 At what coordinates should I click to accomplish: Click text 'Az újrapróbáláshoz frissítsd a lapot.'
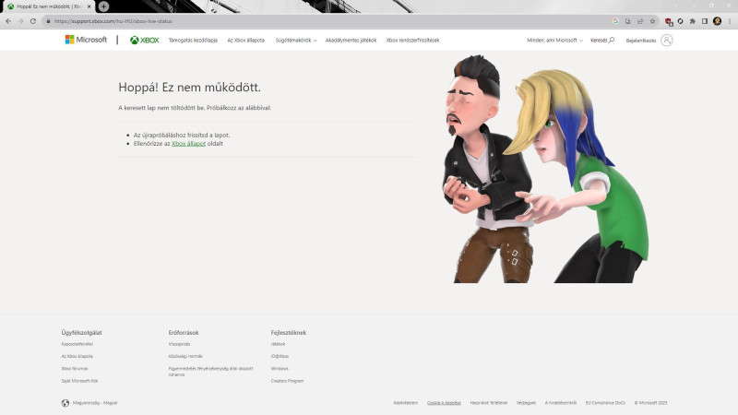[x=182, y=135]
